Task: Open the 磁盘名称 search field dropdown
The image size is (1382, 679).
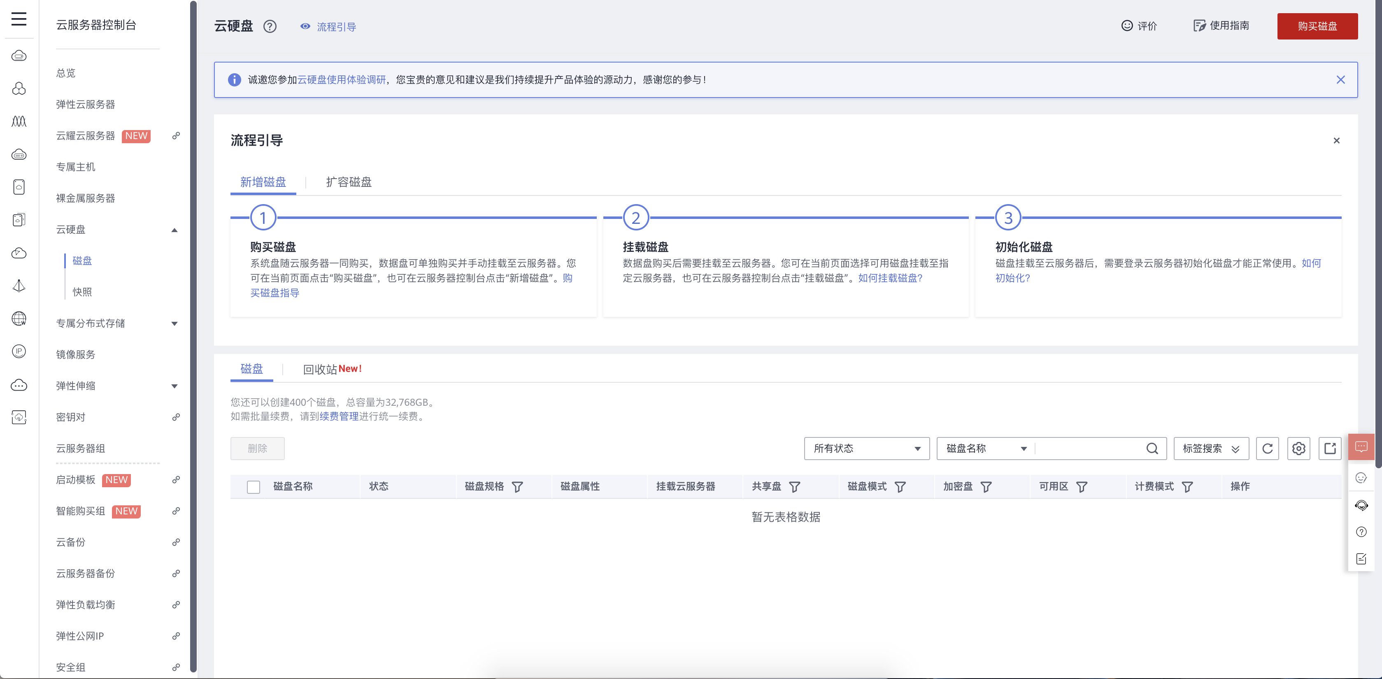Action: click(986, 449)
